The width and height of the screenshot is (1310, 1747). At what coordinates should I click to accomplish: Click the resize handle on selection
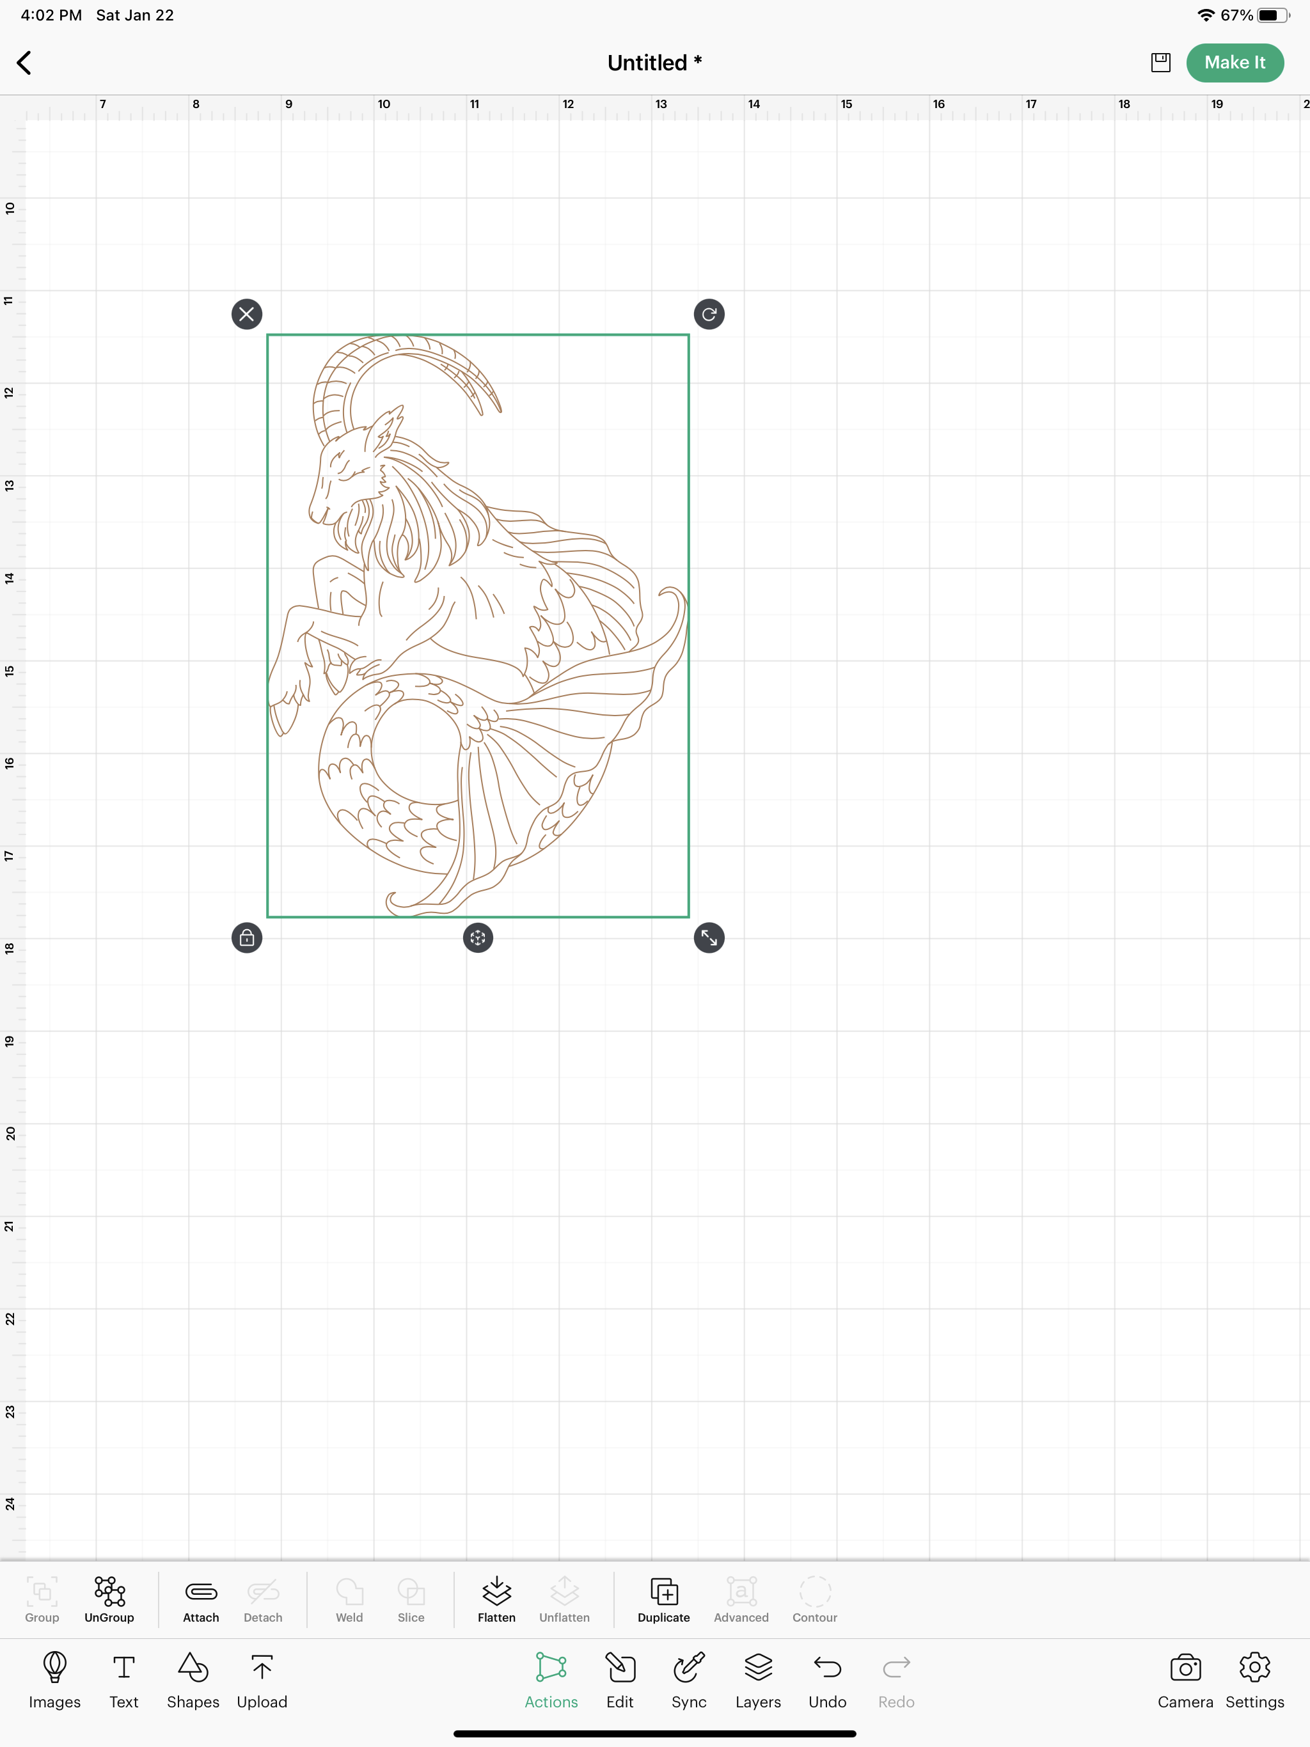click(x=709, y=937)
